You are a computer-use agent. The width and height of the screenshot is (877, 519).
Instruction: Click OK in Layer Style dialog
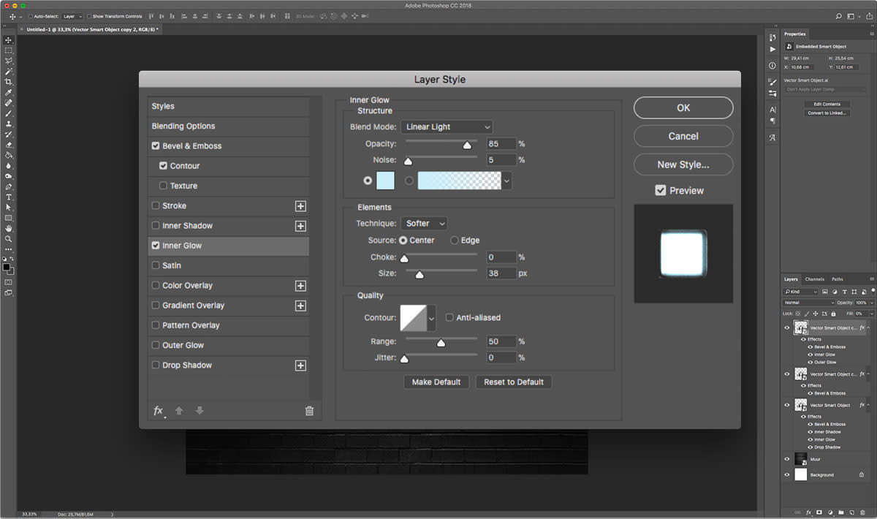[683, 107]
